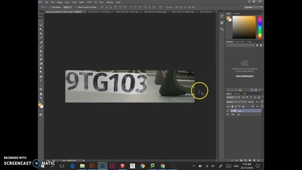Select the Horizontal Type tool

pos(41,81)
